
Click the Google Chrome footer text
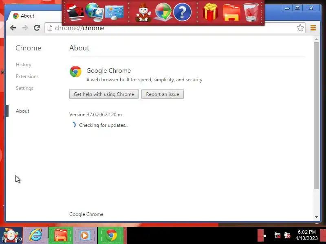pyautogui.click(x=86, y=214)
